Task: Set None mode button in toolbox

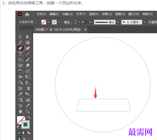Action: point(29,133)
